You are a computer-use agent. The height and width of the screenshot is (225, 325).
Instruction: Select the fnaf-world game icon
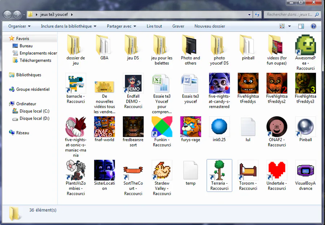[104, 127]
